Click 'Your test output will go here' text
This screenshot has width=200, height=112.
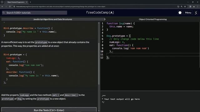tap(122, 99)
